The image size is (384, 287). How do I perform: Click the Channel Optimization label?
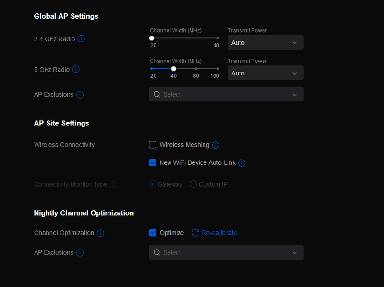64,233
